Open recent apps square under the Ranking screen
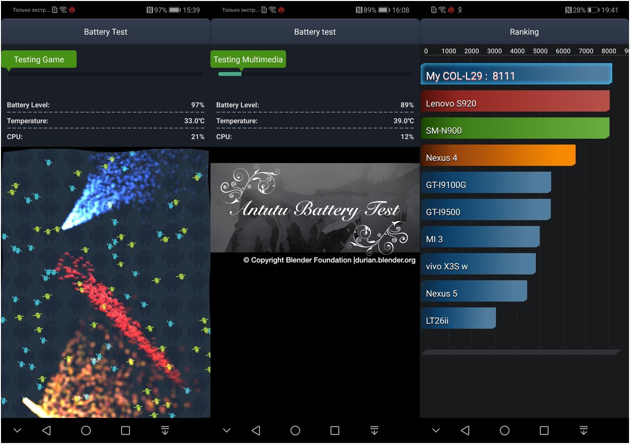Screen dimensions: 630x444 tap(544, 430)
